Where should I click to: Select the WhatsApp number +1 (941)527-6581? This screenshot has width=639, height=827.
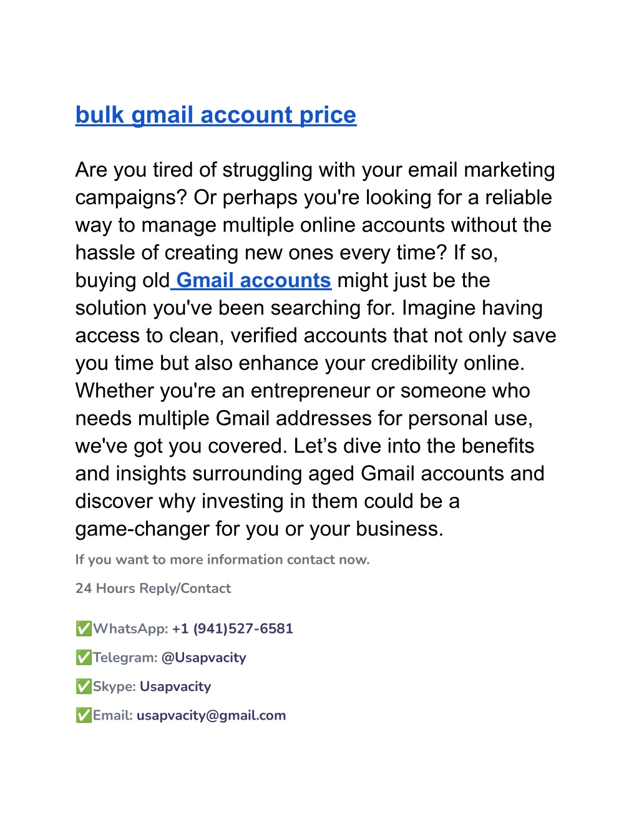[233, 629]
